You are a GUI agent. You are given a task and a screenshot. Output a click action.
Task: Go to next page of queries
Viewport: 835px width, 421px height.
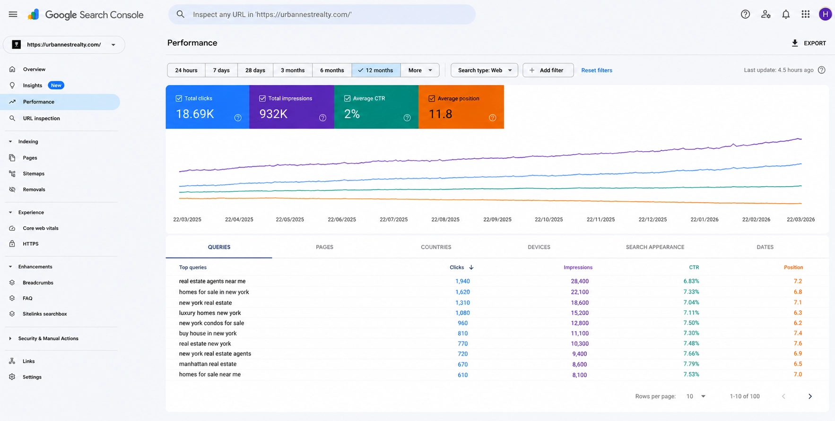tap(810, 396)
